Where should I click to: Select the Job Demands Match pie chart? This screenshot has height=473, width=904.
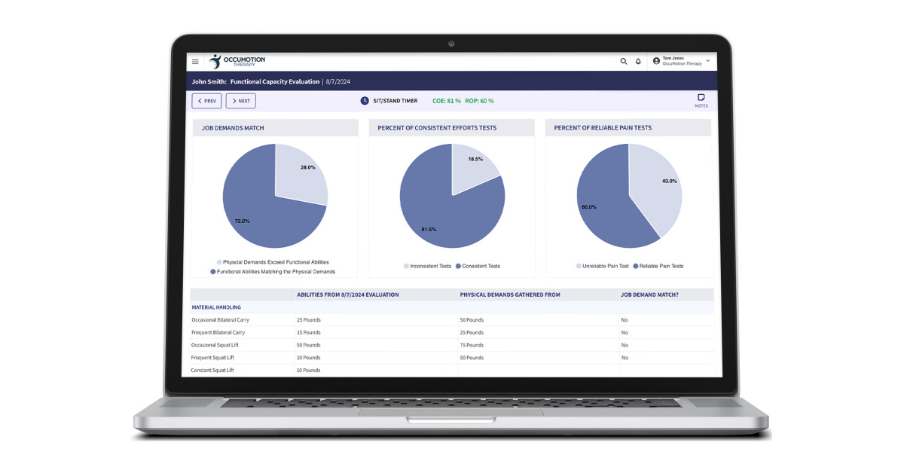click(275, 196)
